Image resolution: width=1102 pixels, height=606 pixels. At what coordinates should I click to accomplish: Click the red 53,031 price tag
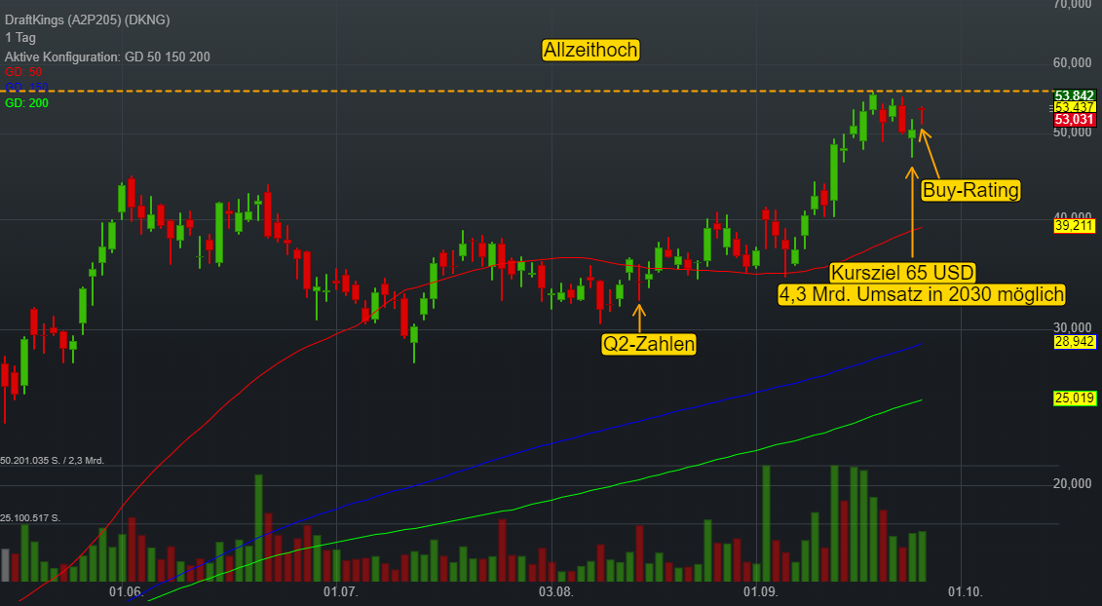(x=1075, y=120)
